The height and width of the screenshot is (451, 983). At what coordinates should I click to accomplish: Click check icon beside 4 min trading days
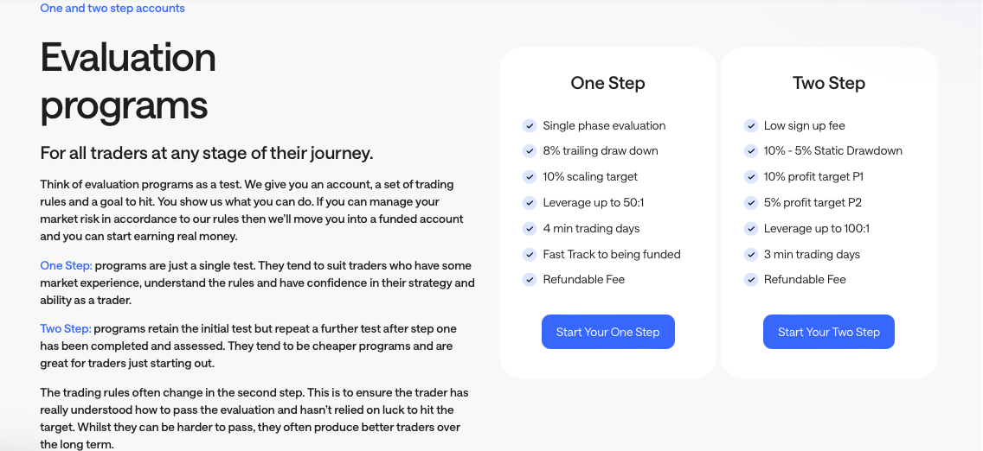pos(530,228)
